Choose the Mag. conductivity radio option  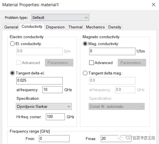(85, 44)
